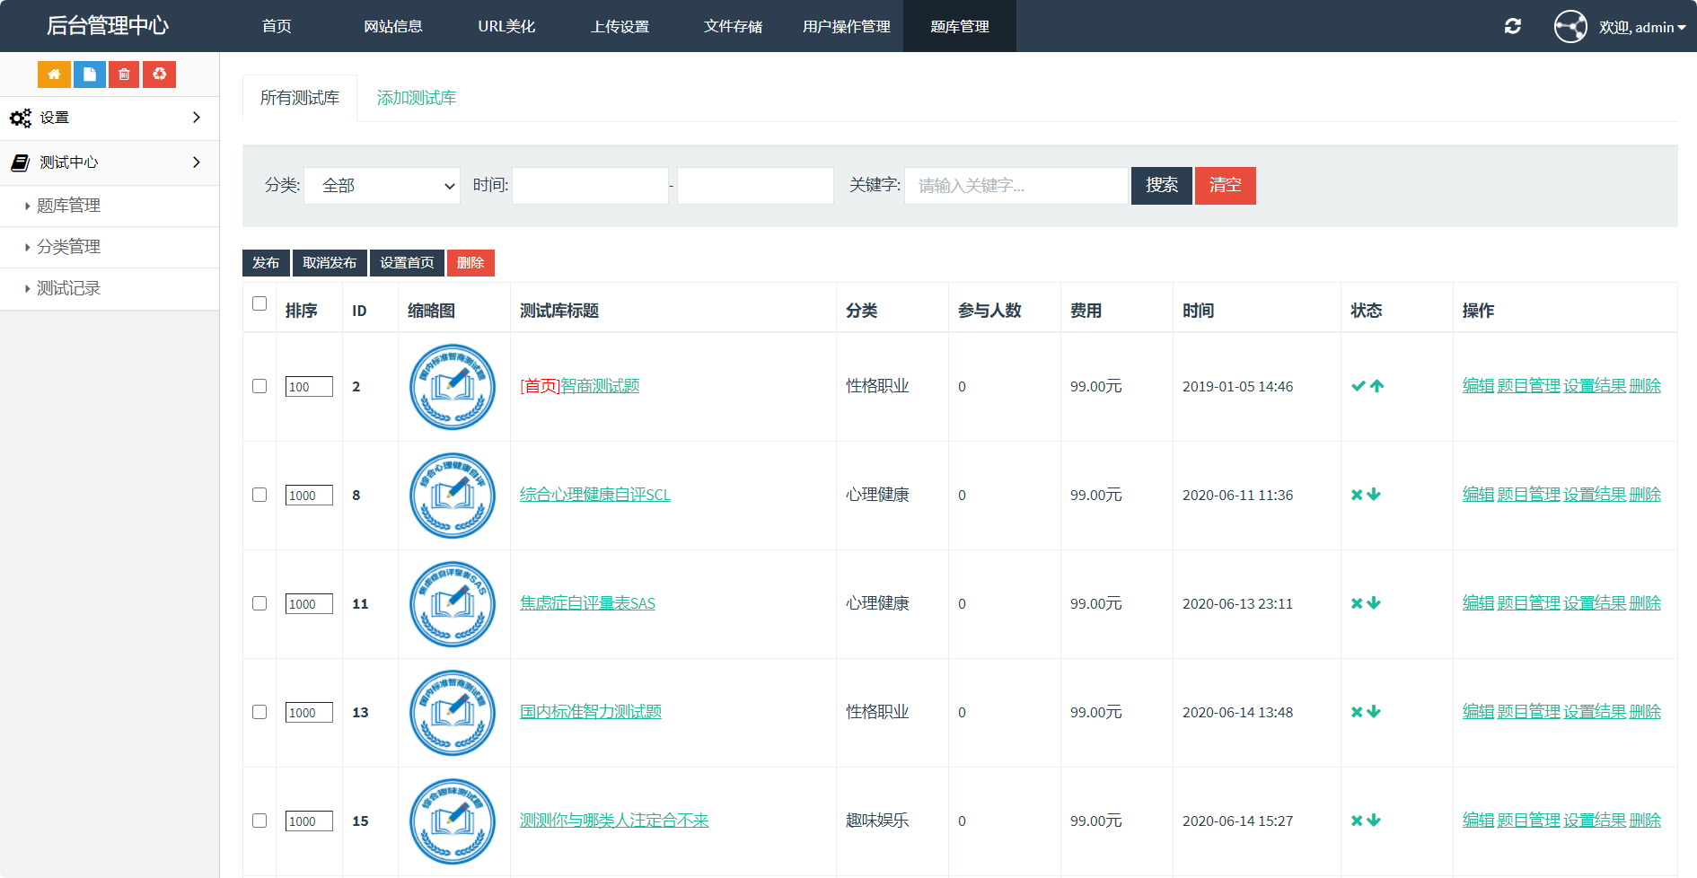
Task: Click the admin avatar icon
Action: tap(1570, 26)
